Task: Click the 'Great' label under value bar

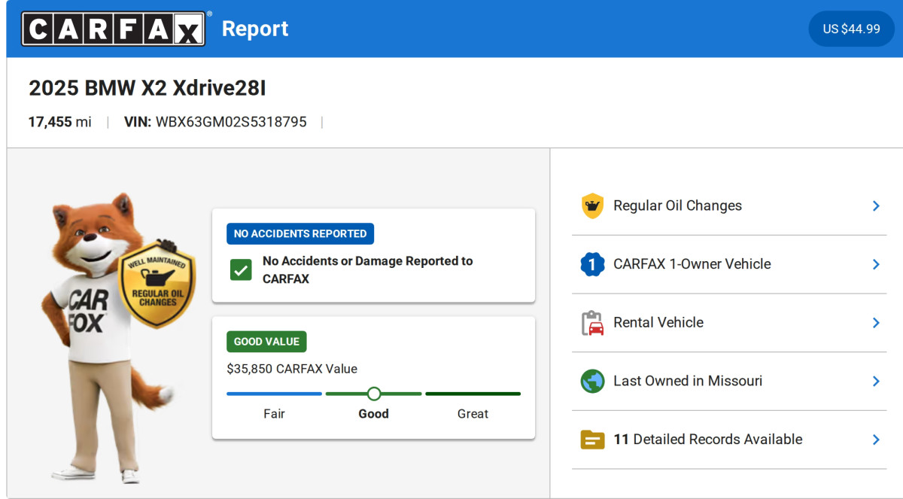Action: pos(473,414)
